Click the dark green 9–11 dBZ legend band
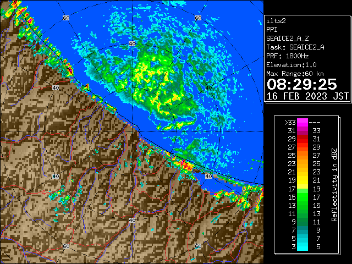The width and height of the screenshot is (352, 264). pyautogui.click(x=302, y=222)
